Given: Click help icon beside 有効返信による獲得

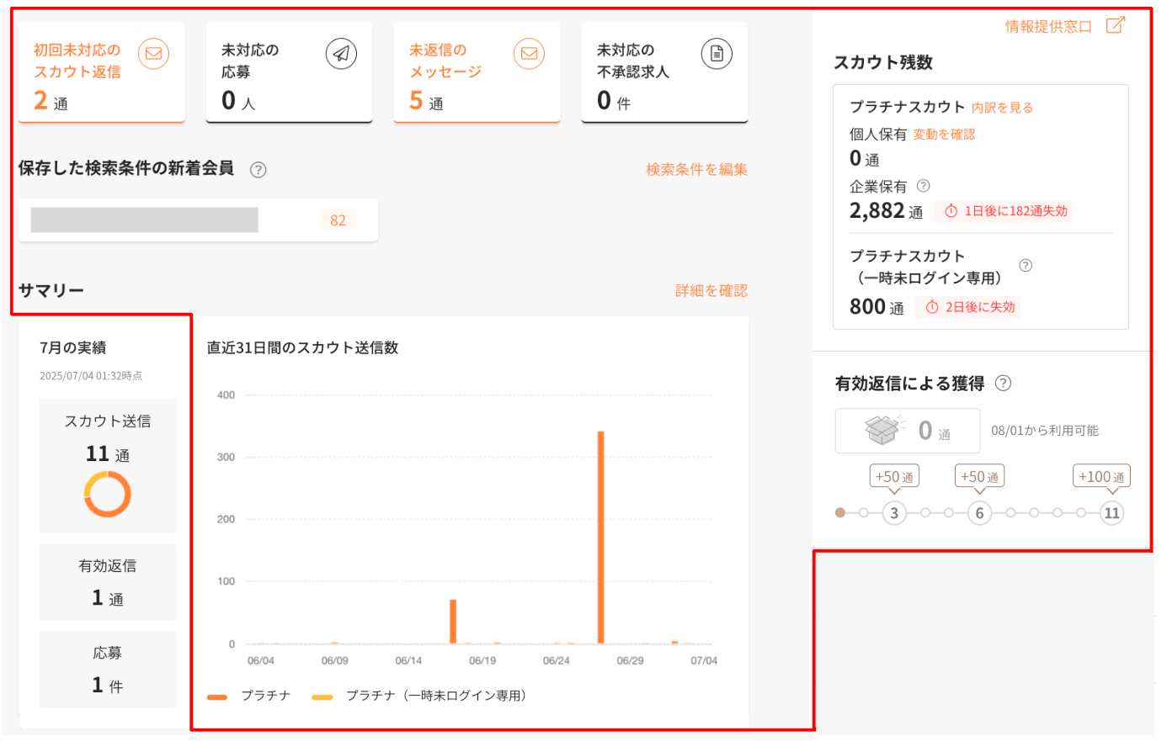Looking at the screenshot, I should tap(1003, 384).
